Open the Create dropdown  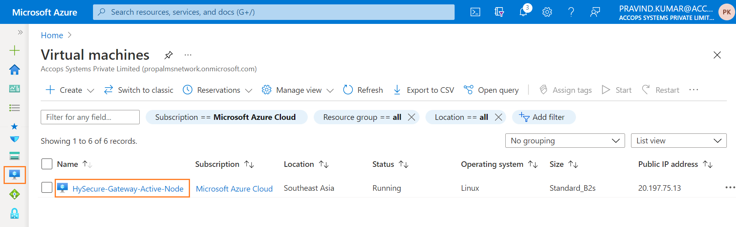point(70,90)
